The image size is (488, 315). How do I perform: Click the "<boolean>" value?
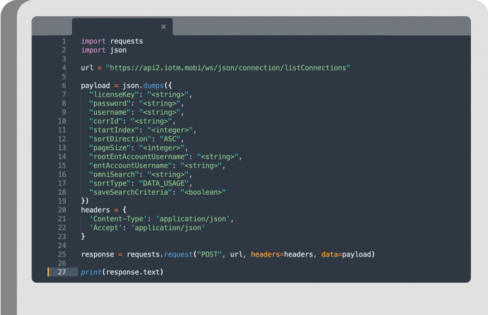point(203,192)
